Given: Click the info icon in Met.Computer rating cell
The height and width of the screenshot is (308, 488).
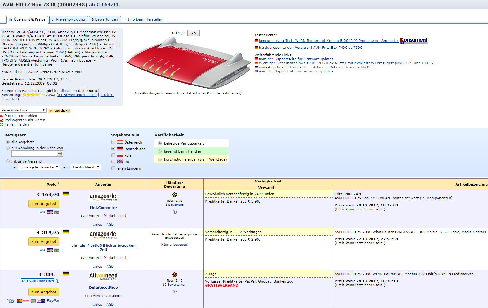Looking at the screenshot, I should click(175, 212).
